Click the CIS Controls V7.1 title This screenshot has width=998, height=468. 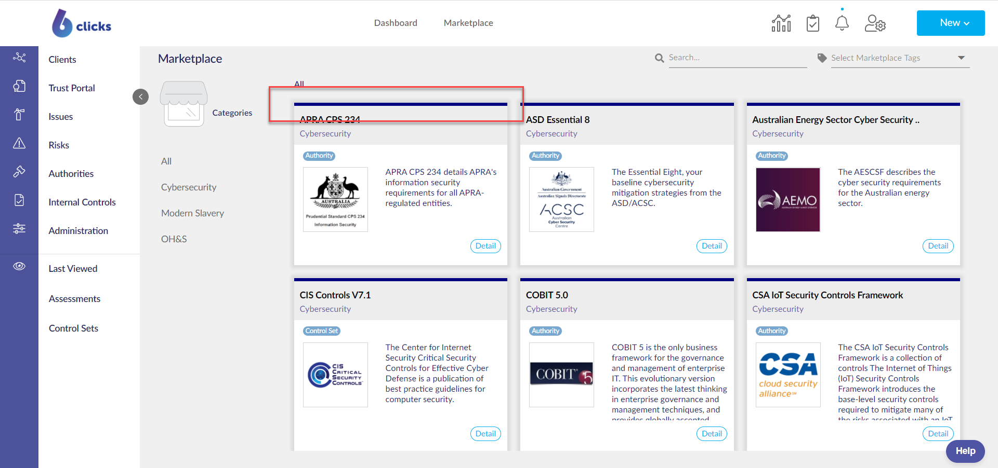click(x=335, y=295)
